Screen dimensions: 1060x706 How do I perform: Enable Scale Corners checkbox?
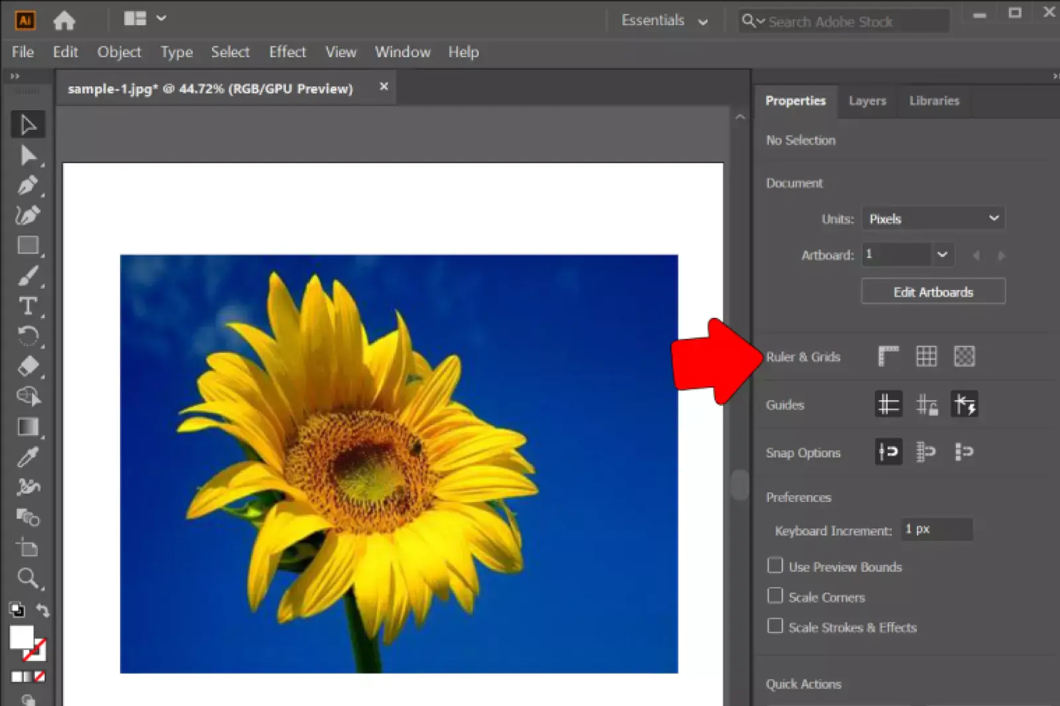pyautogui.click(x=774, y=596)
